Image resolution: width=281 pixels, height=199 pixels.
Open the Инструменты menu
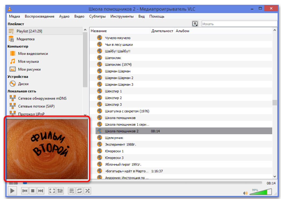click(122, 16)
